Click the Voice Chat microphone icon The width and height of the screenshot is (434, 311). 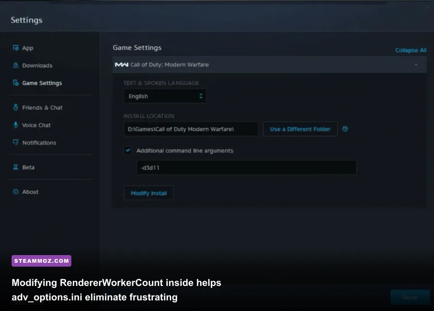tap(15, 125)
